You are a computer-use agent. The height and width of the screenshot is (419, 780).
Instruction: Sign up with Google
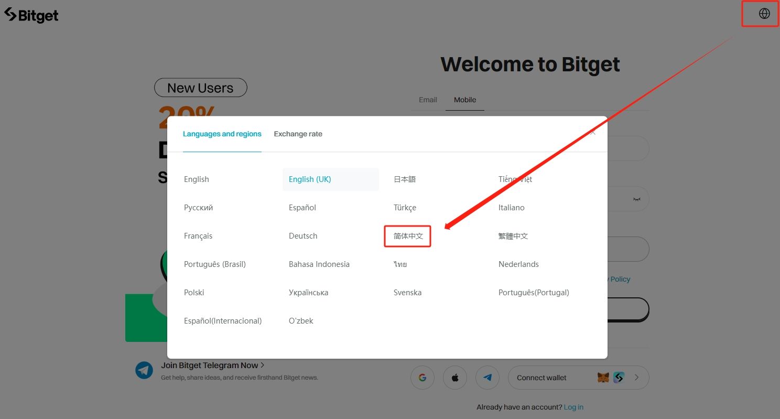click(422, 377)
